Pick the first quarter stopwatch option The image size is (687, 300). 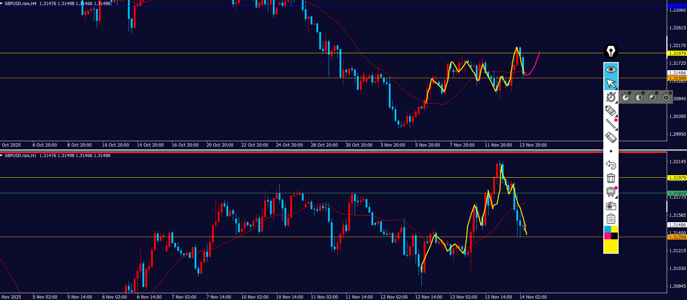[x=625, y=97]
